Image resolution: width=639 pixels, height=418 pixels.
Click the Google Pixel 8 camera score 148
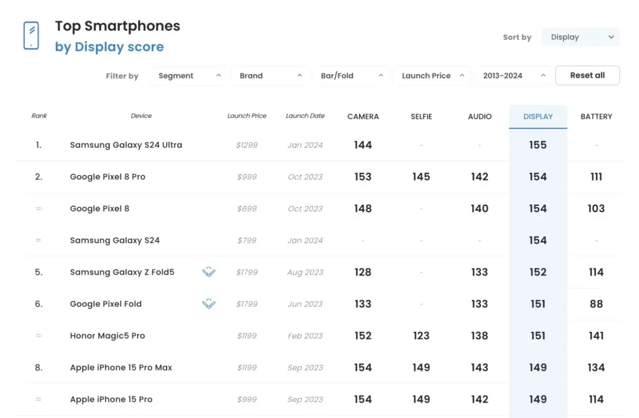363,208
